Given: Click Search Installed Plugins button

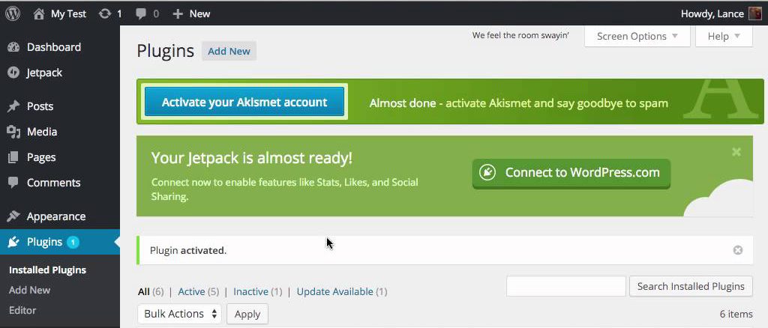Looking at the screenshot, I should pos(691,287).
